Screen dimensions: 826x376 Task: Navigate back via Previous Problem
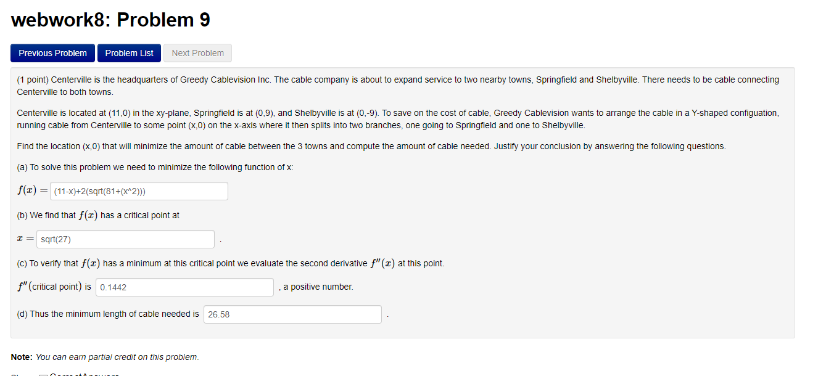click(52, 53)
